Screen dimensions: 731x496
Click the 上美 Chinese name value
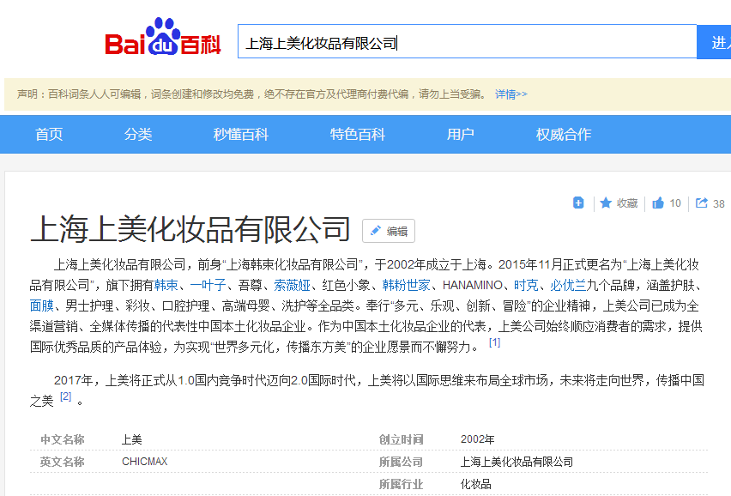point(131,439)
